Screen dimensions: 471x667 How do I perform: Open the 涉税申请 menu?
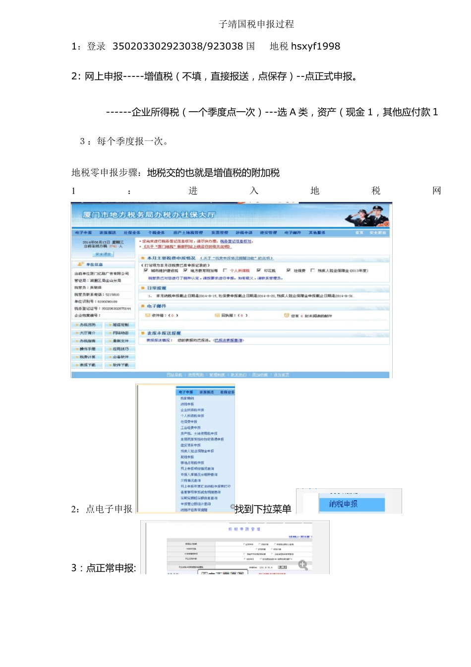click(x=244, y=233)
